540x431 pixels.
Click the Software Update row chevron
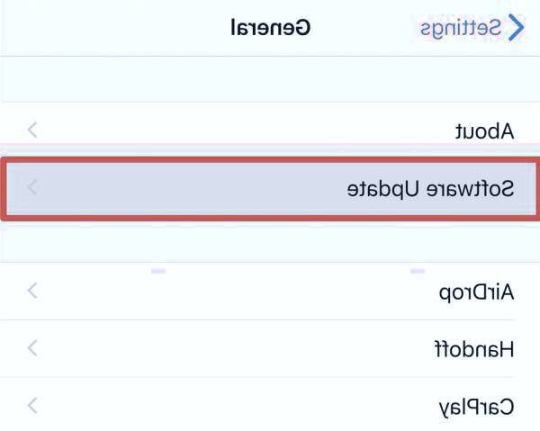32,189
